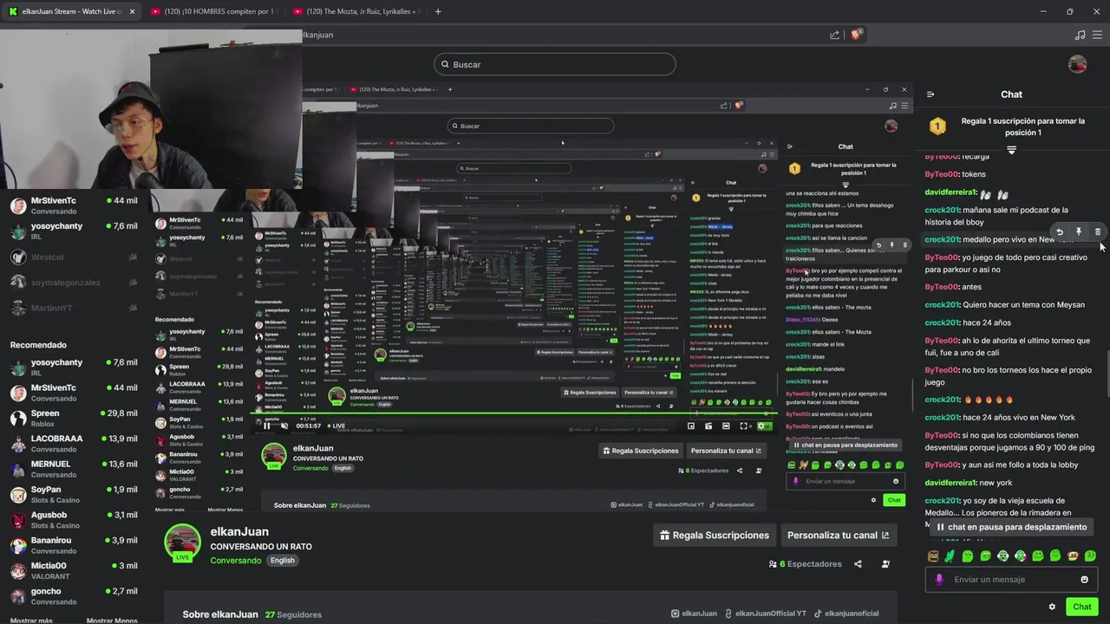The image size is (1110, 624).
Task: Open MrStivenTc in Recomendado list
Action: (75, 393)
